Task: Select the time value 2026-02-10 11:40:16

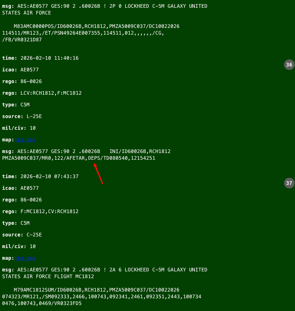Action: 49,58
